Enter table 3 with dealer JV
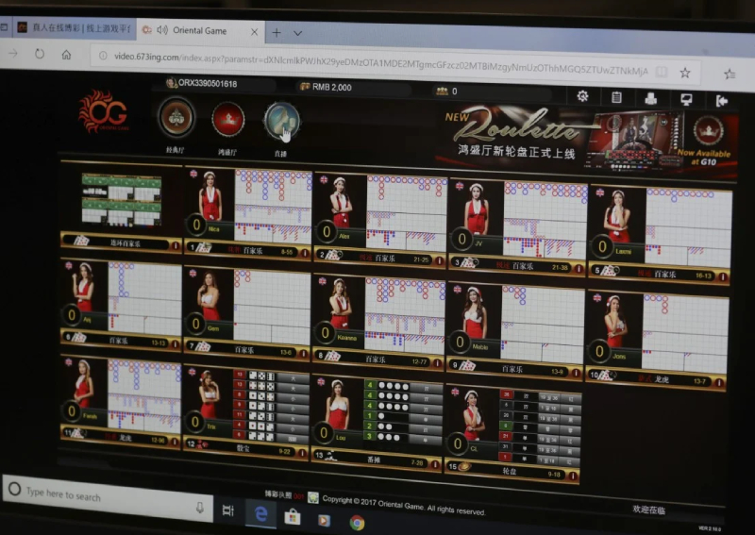 pyautogui.click(x=517, y=226)
